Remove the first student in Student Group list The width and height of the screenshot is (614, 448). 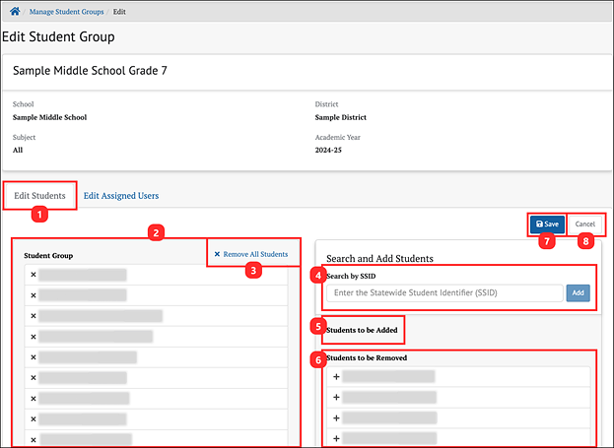click(34, 275)
